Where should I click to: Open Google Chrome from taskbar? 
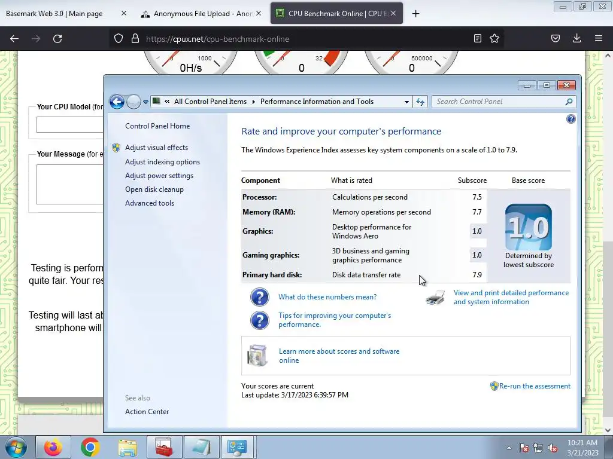click(90, 447)
